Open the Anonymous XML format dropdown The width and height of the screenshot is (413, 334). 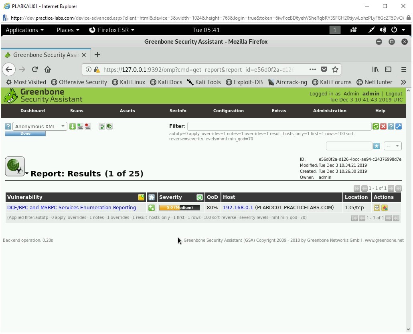(x=40, y=126)
